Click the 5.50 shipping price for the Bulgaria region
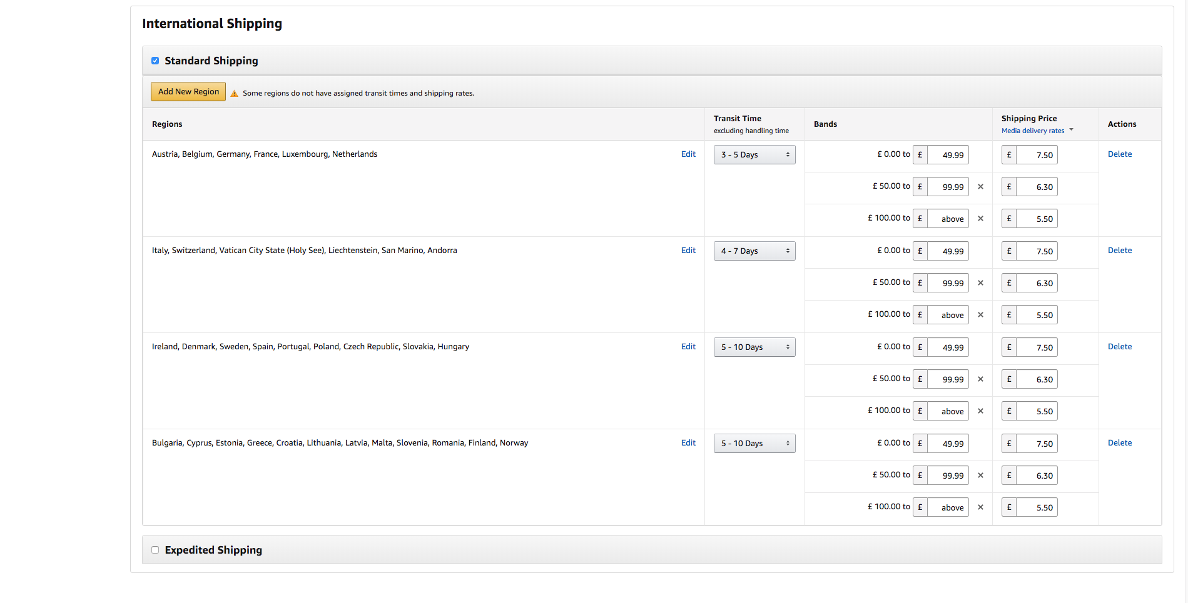 pos(1037,507)
